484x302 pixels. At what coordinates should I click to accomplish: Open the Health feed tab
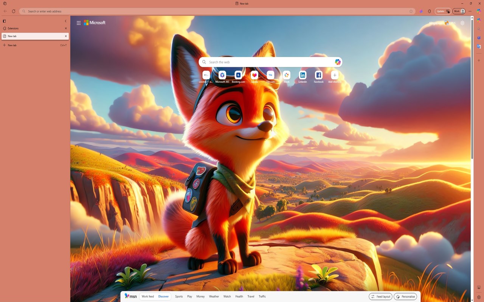pos(239,296)
